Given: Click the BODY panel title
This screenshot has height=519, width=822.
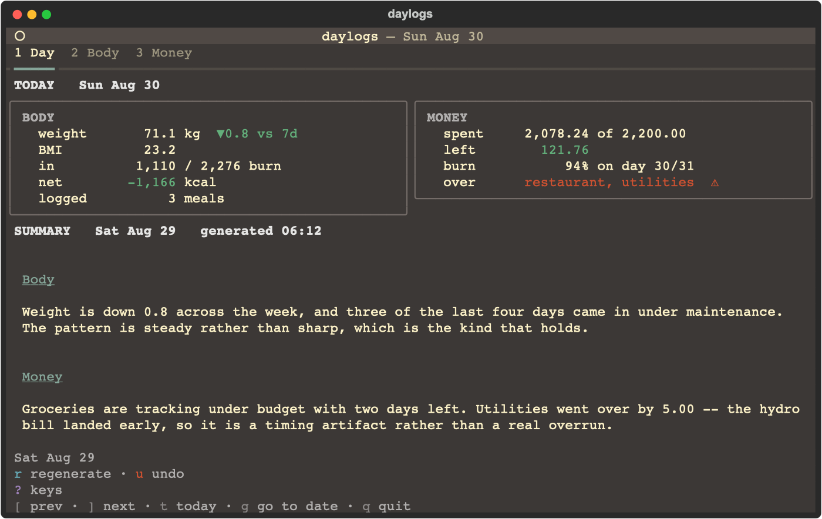Looking at the screenshot, I should [x=38, y=117].
